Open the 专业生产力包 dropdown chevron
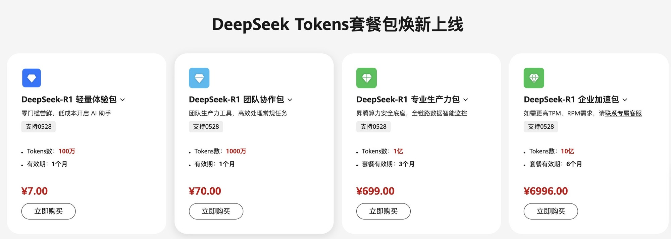 click(466, 100)
